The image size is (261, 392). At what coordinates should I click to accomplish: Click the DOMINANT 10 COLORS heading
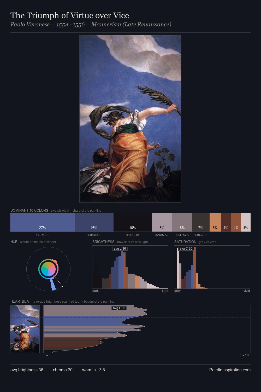[29, 210]
